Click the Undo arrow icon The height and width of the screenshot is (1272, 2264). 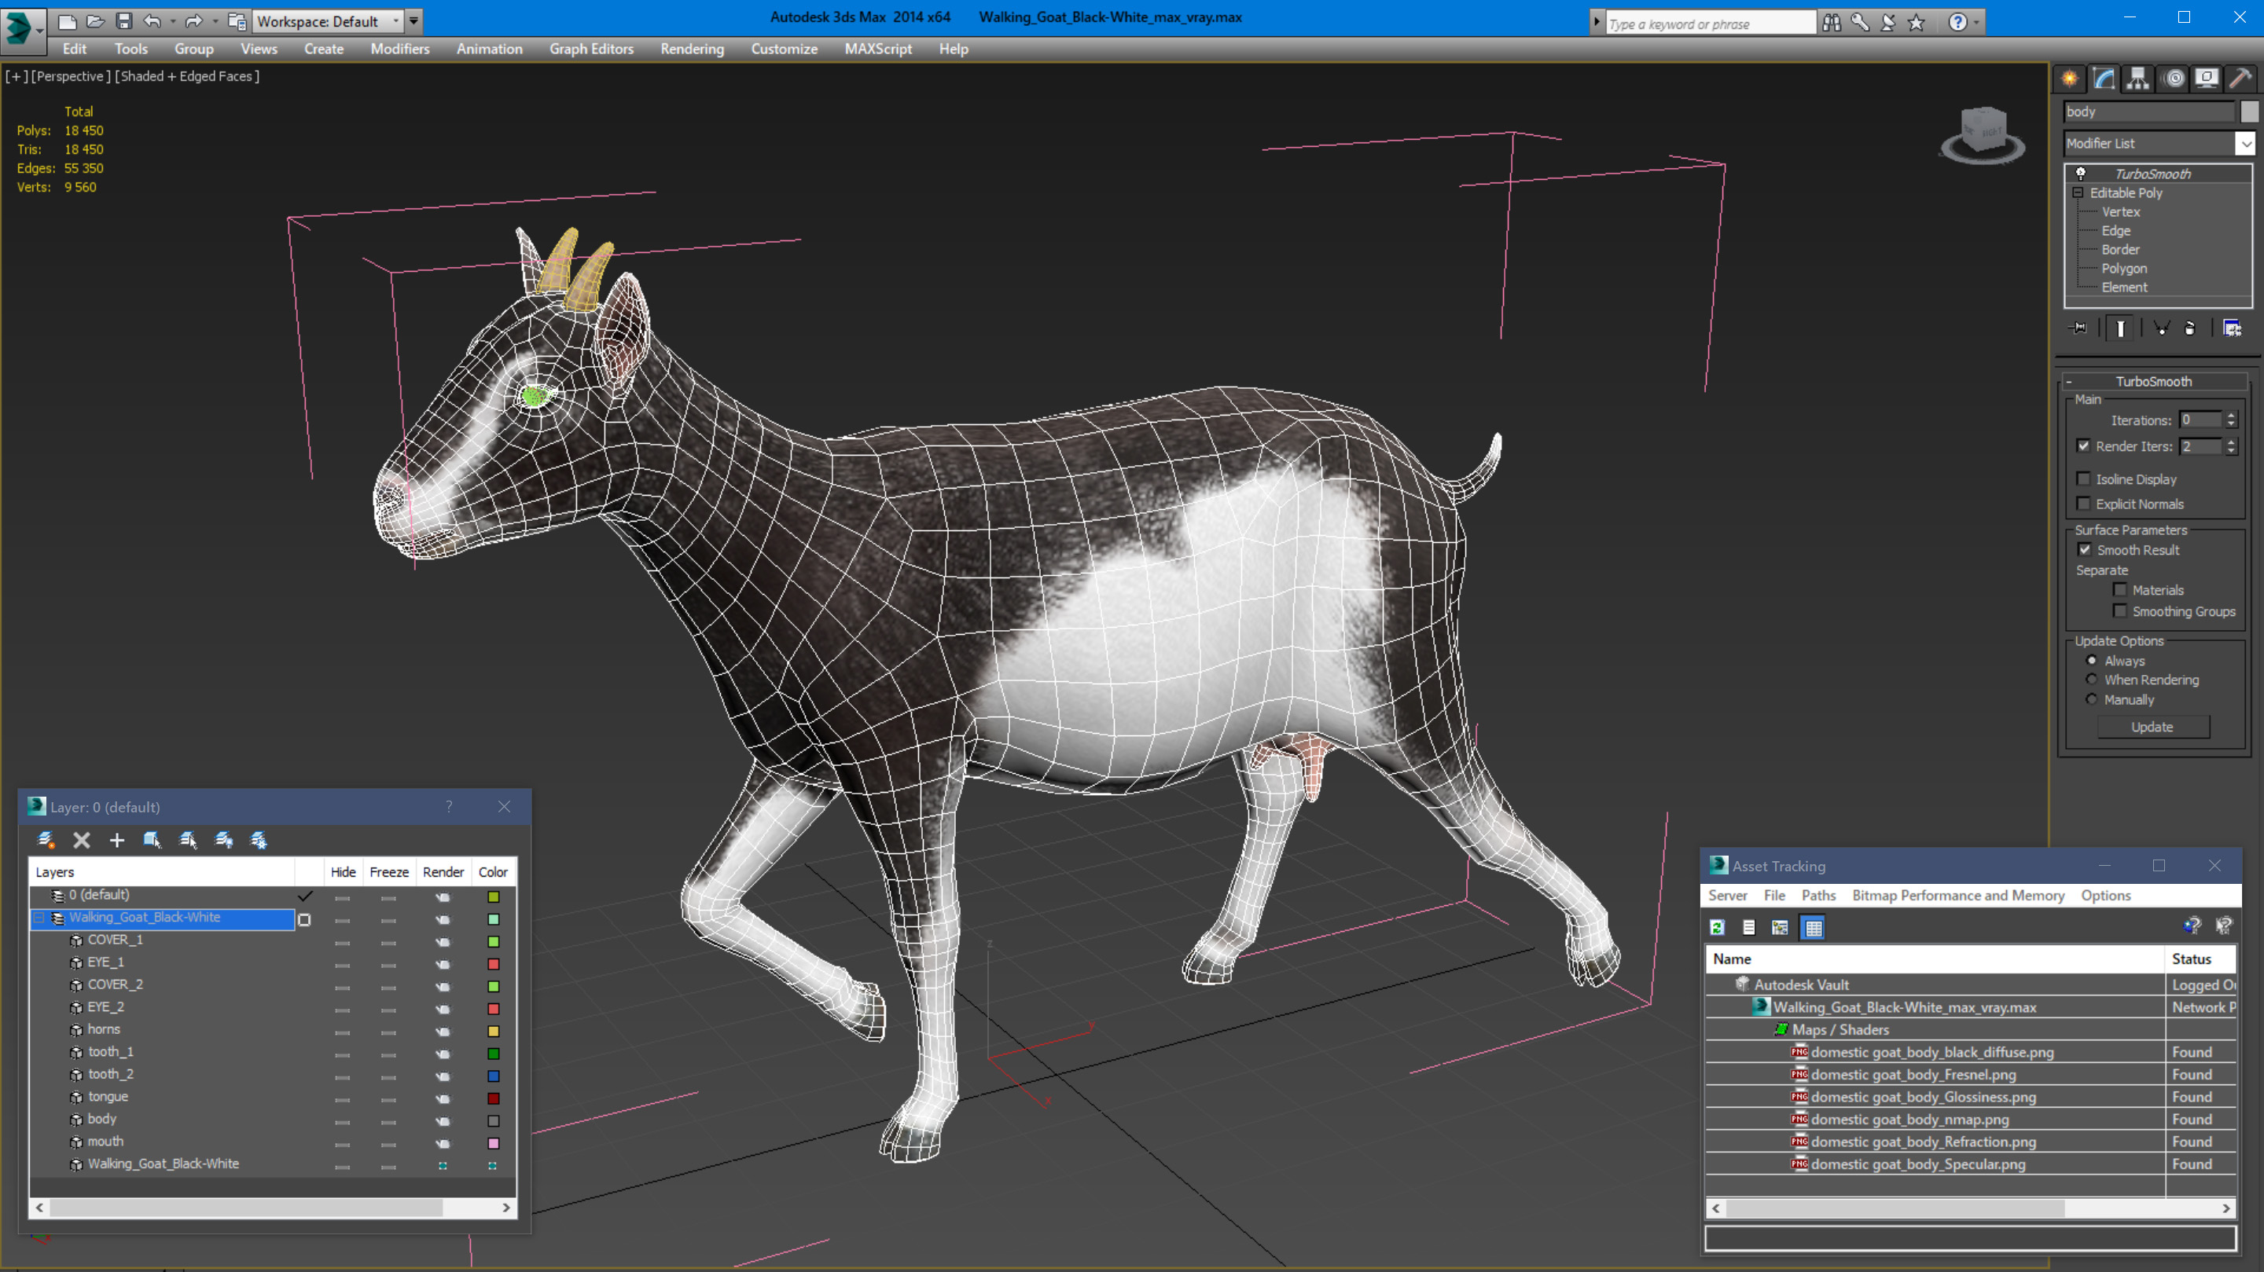[151, 21]
